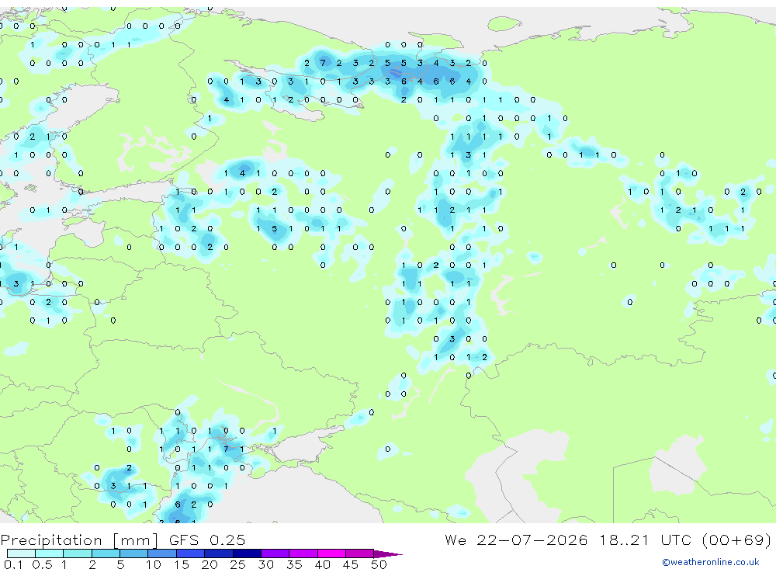Click the 0.1–0.5 mm lightest cyan legend swatch

(x=21, y=553)
